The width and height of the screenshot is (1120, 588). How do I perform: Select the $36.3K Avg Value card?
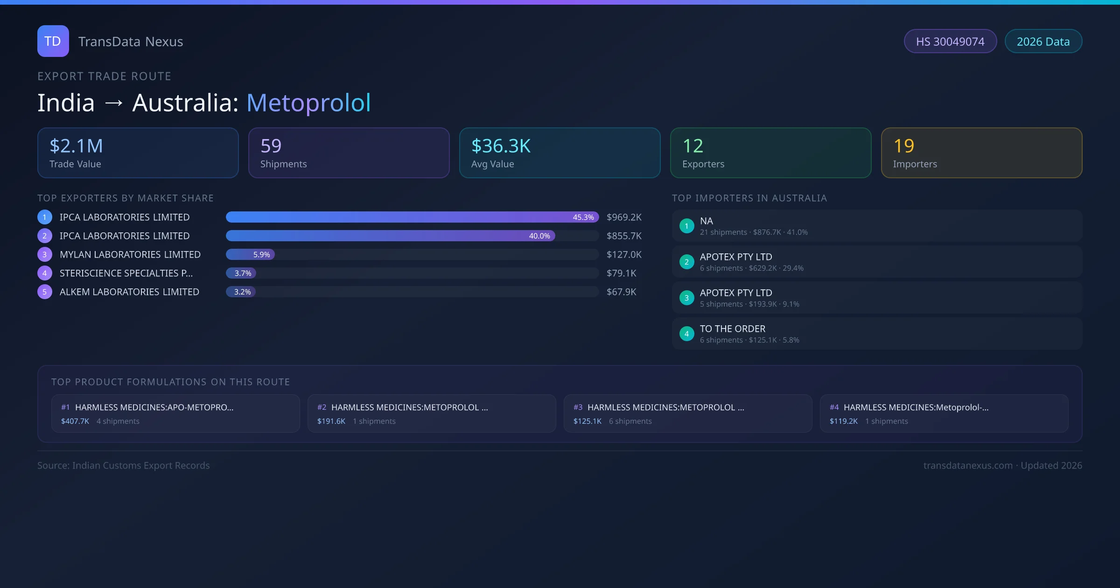(560, 153)
